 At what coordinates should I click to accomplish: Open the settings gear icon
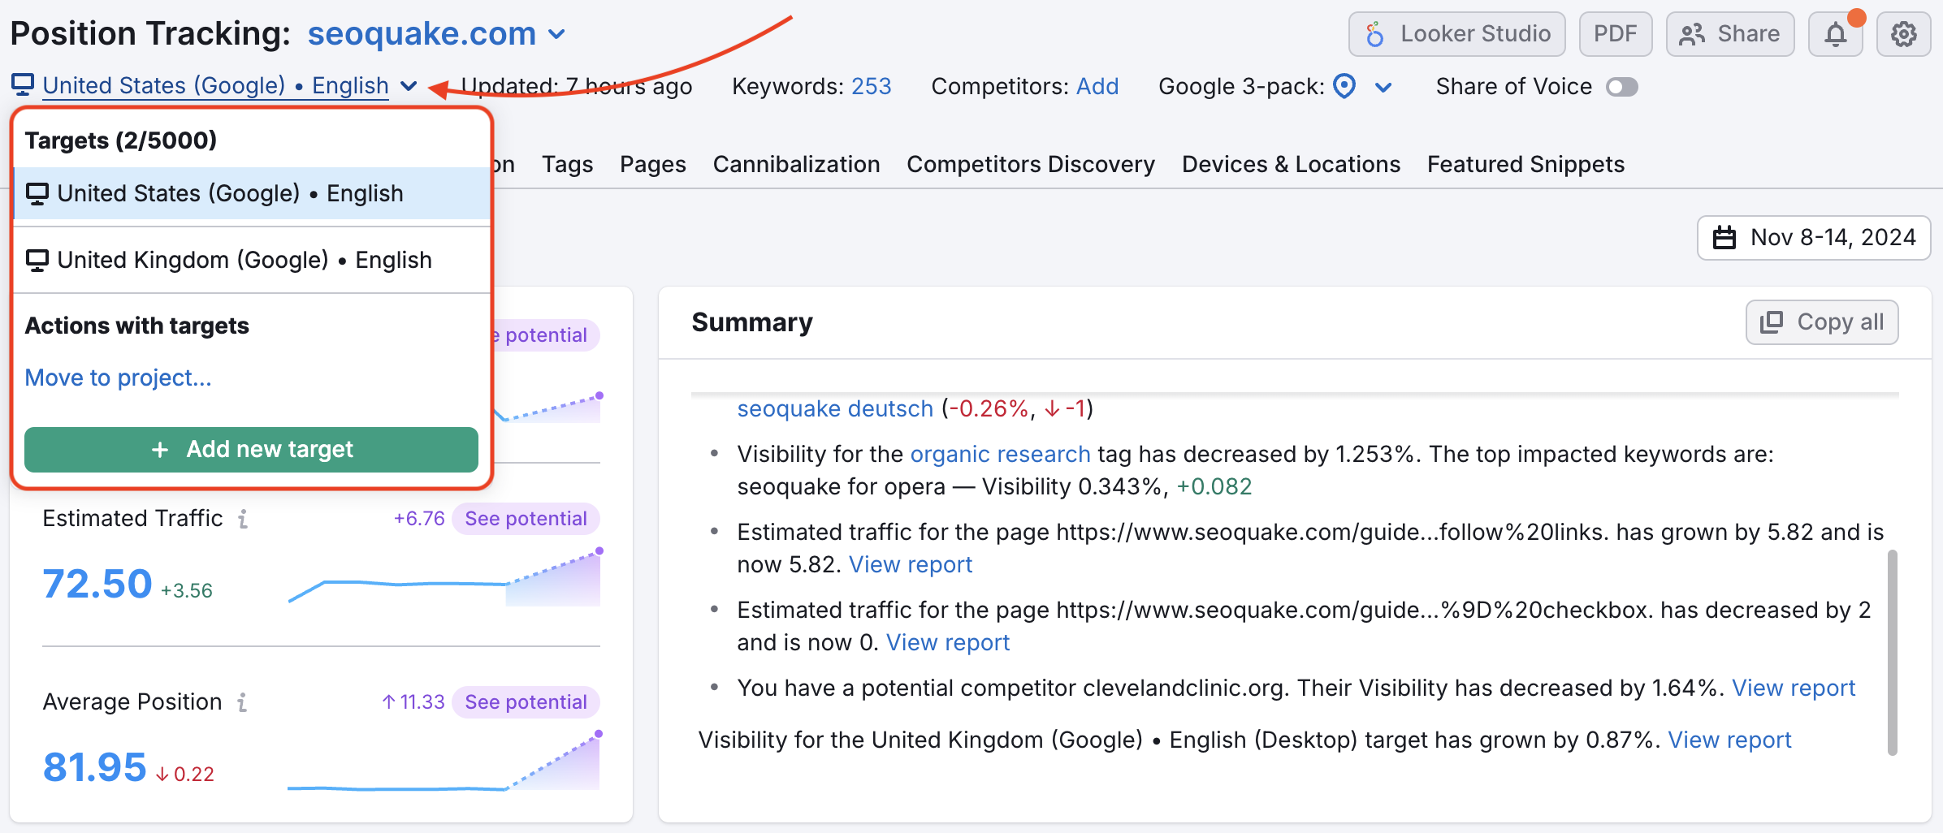tap(1903, 34)
